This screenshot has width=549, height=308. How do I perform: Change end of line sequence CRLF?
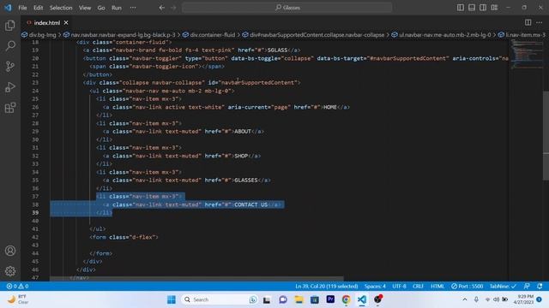[x=418, y=286]
